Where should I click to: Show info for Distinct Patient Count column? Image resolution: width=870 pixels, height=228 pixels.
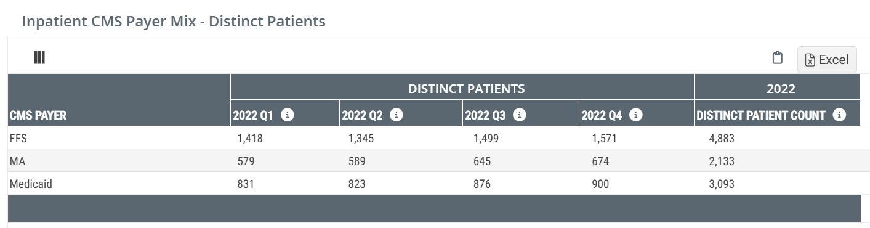pos(839,115)
